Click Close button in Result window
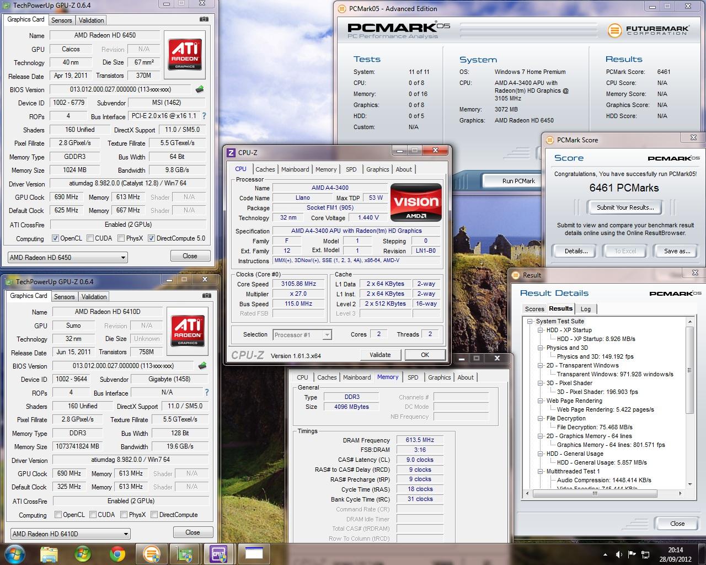Image resolution: width=706 pixels, height=565 pixels. click(x=677, y=524)
